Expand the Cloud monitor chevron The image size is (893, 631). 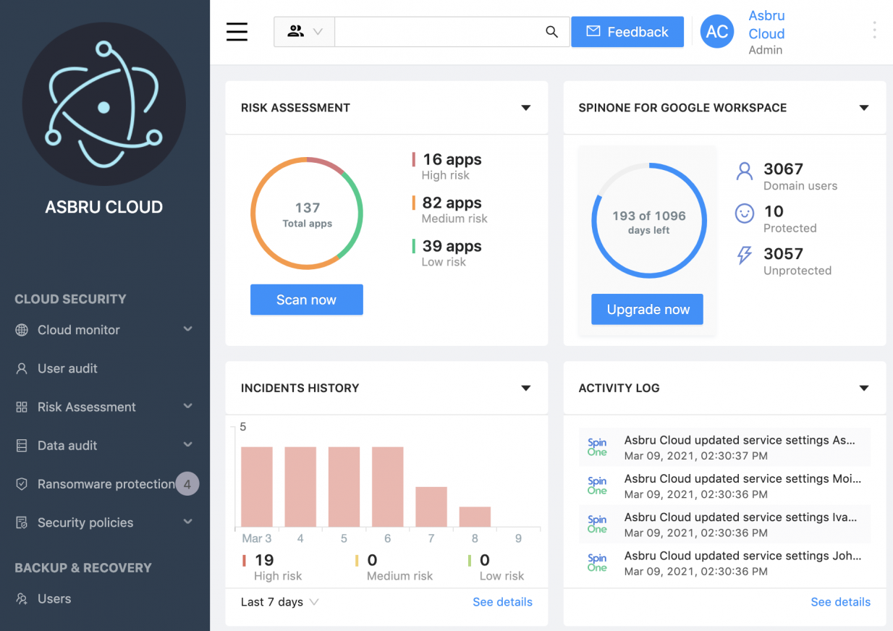(188, 329)
